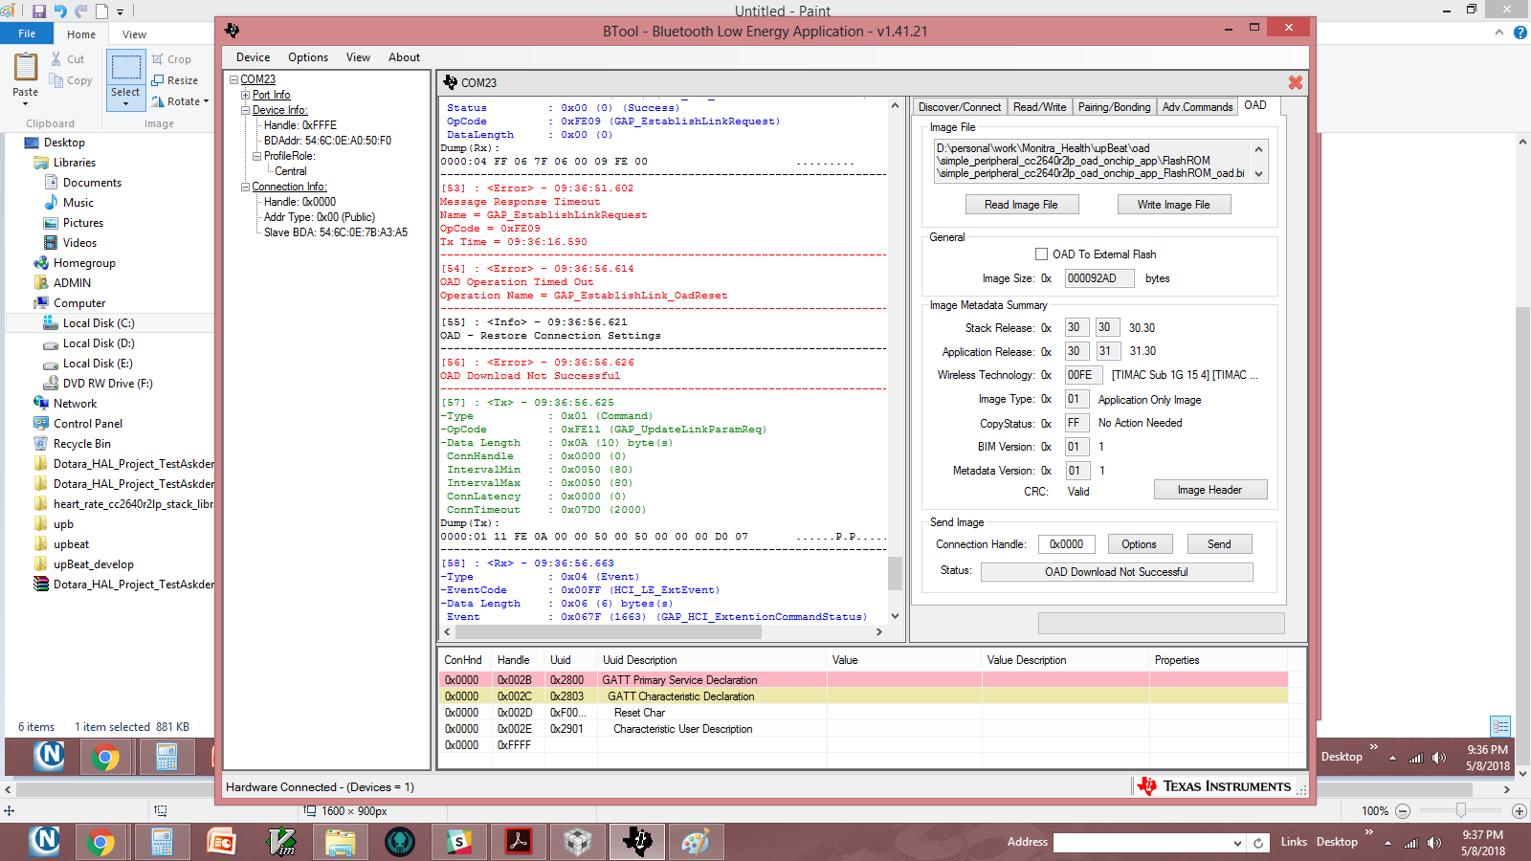Click the Image Header button
This screenshot has height=861, width=1531.
click(x=1209, y=490)
